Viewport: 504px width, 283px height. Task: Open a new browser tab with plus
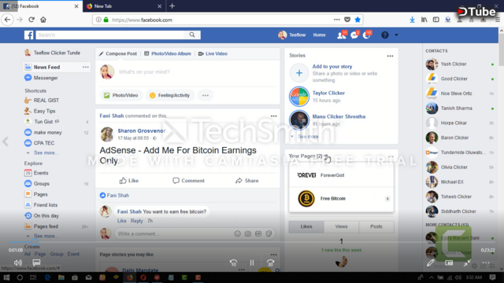172,6
